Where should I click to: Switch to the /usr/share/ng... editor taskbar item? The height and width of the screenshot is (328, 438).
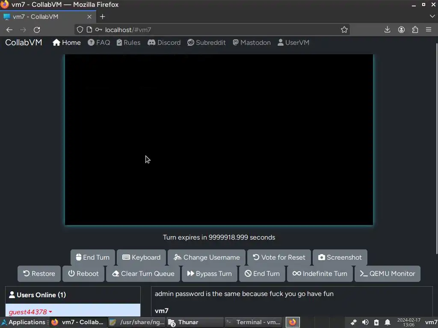tap(137, 322)
